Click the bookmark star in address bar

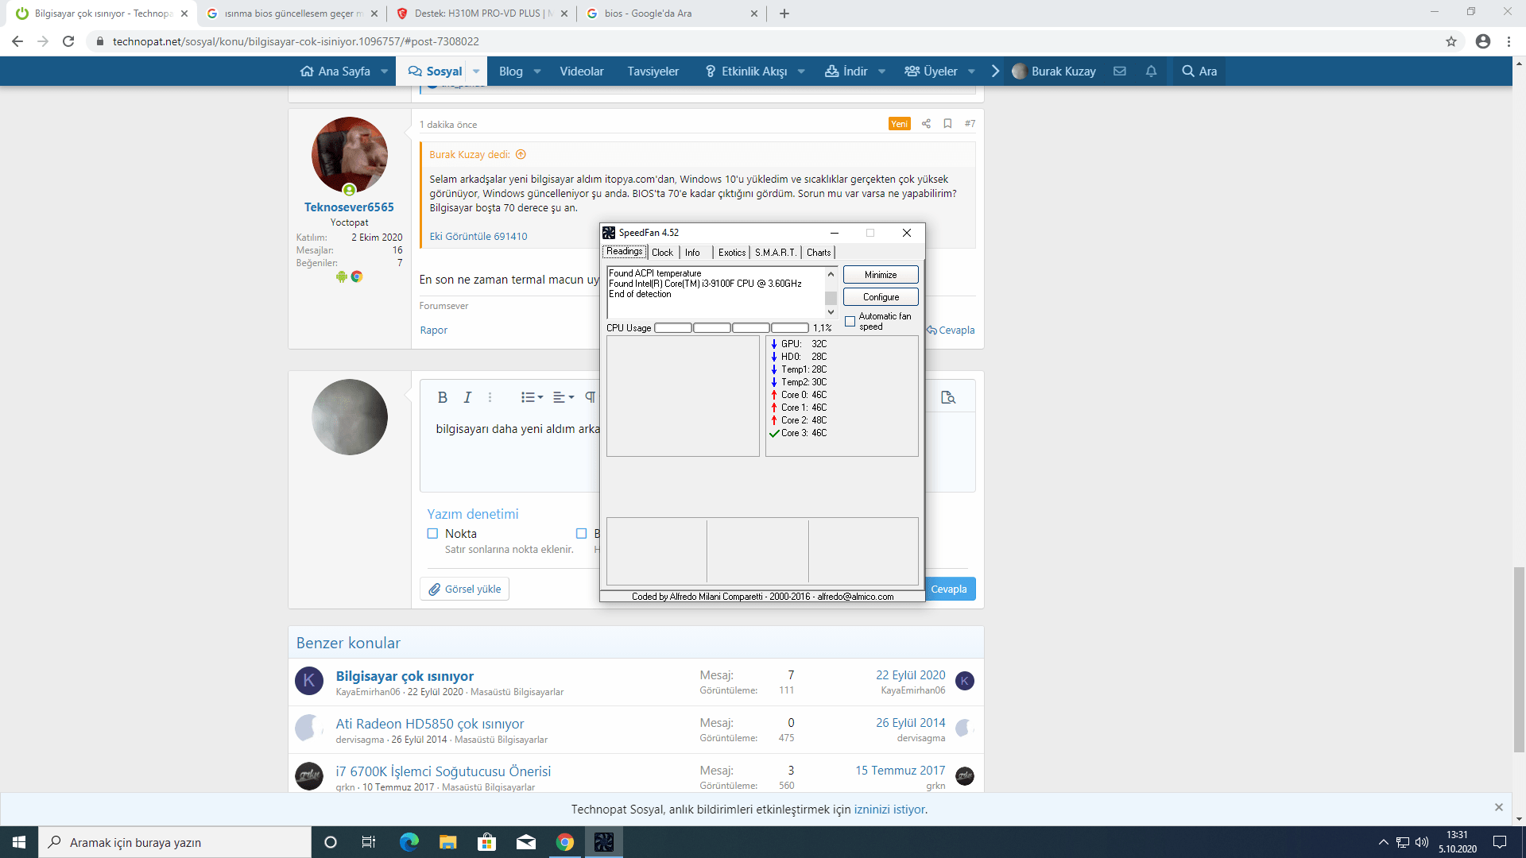[1451, 41]
